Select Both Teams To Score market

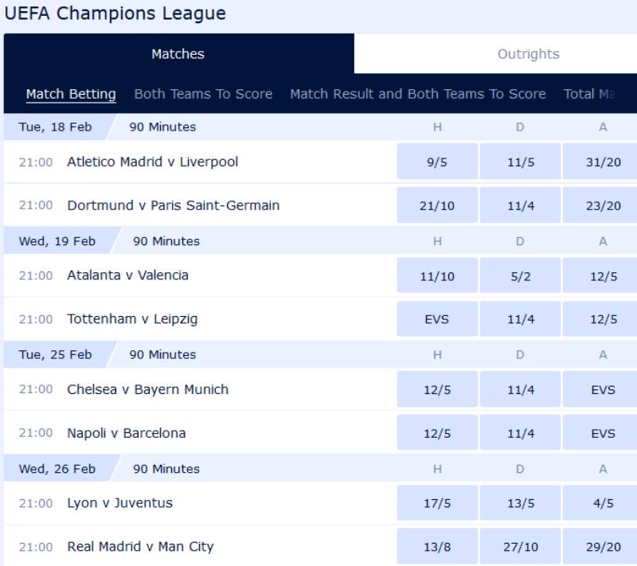(x=203, y=94)
